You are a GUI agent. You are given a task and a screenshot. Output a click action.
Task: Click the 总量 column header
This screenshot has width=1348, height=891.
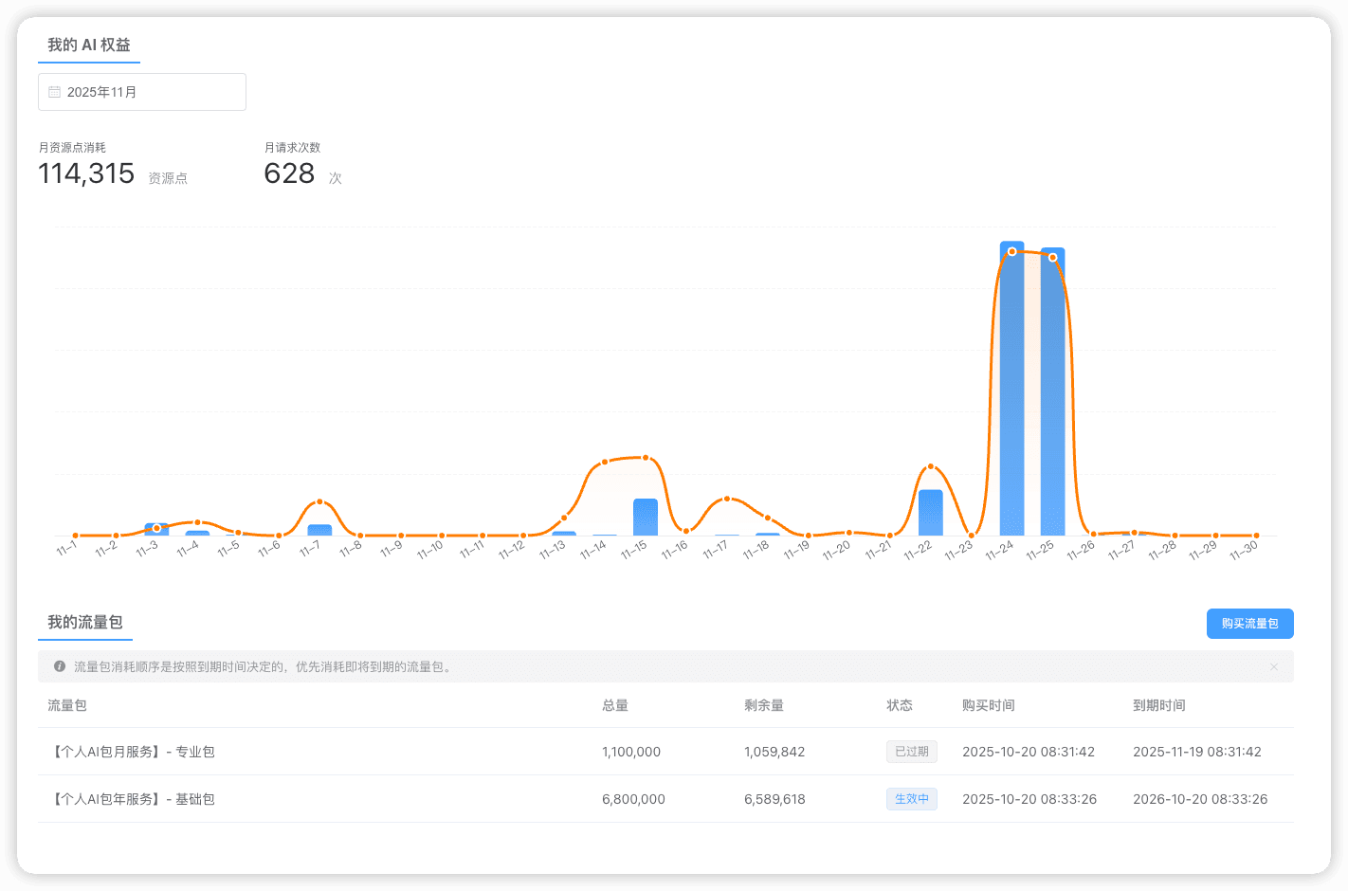pyautogui.click(x=615, y=705)
